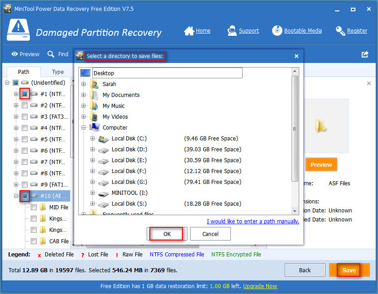Select the My Music folder icon

tap(94, 106)
